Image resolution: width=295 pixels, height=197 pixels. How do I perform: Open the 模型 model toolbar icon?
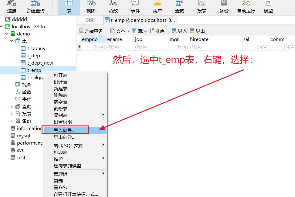[x=268, y=7]
